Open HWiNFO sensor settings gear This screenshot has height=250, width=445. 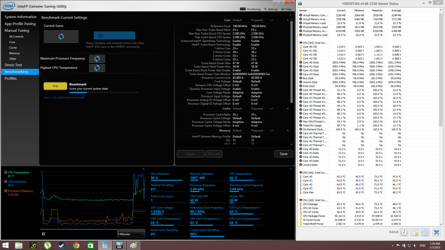(x=425, y=232)
